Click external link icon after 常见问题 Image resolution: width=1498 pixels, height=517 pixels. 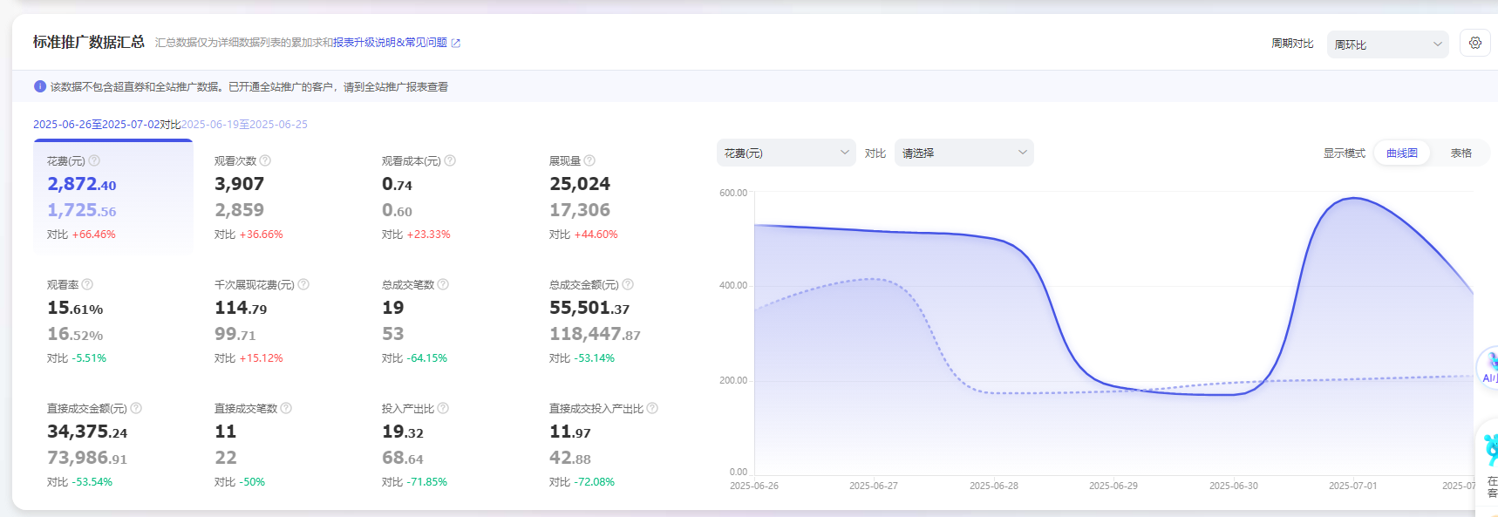point(455,43)
